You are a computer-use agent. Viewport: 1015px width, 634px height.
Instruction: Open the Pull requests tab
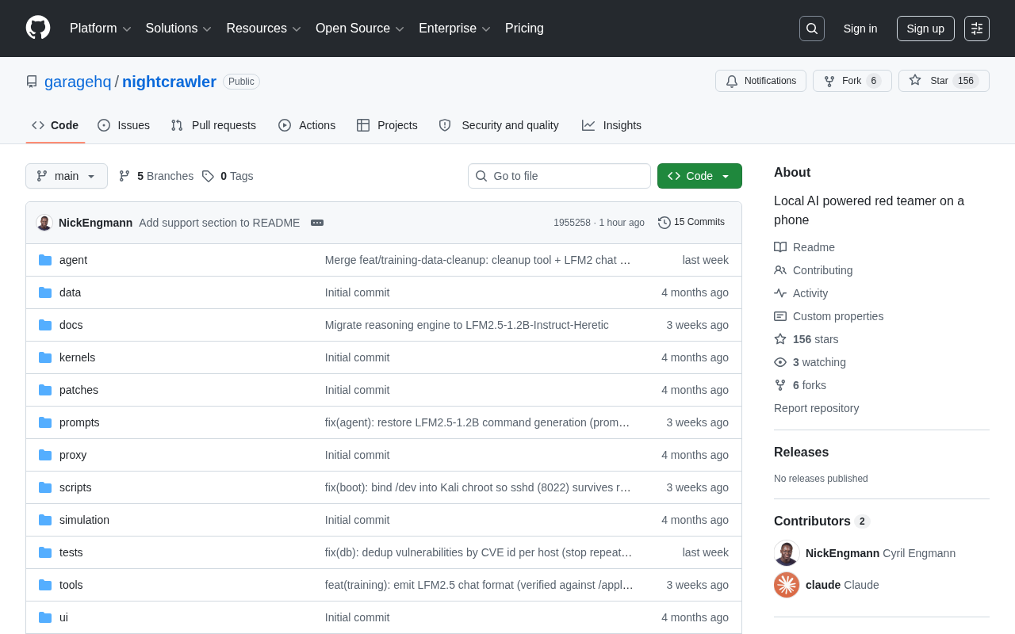213,125
